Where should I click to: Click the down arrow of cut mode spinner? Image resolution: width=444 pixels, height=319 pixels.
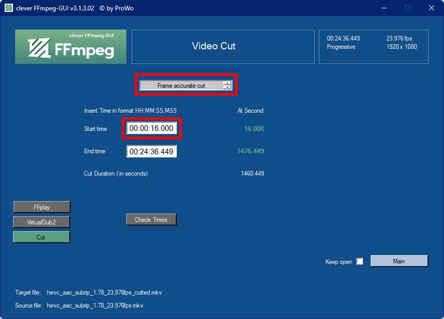(x=227, y=87)
